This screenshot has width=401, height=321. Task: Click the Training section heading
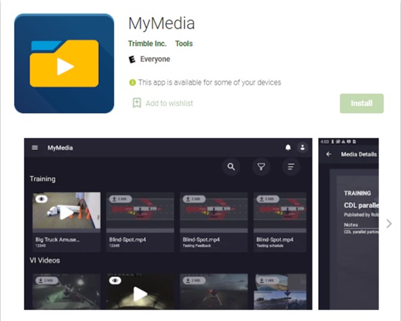point(42,179)
